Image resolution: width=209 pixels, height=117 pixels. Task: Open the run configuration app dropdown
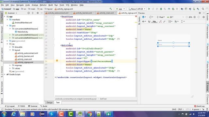pos(120,9)
